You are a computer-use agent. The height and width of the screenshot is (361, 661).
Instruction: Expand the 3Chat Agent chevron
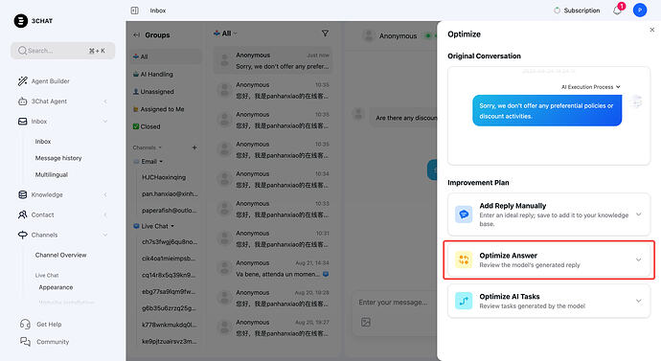[x=105, y=102]
